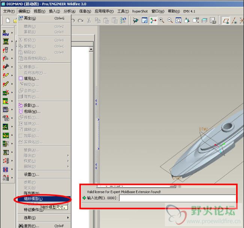Viewport: 244px width, 228px height.
Task: Open the 分析(A) menu
Action: click(x=69, y=11)
